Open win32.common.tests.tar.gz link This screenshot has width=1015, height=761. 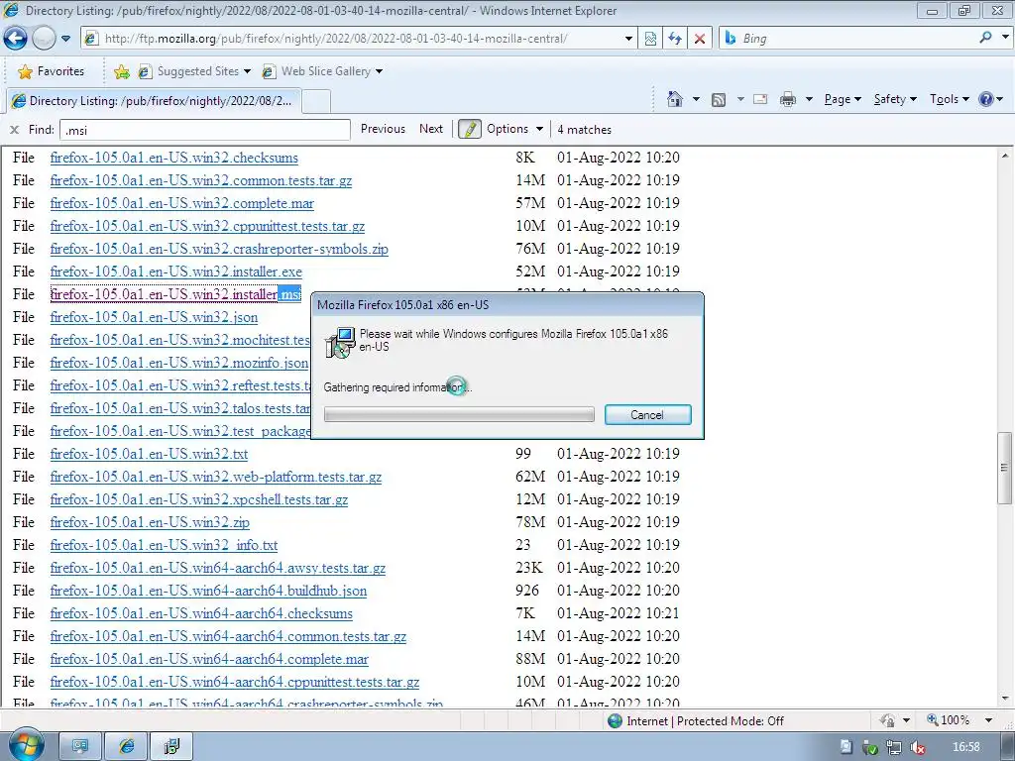201,180
